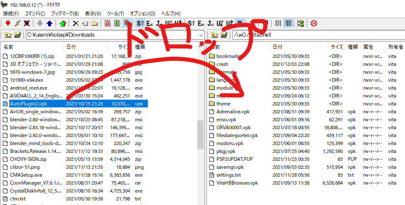Select EUC in the right kanji group
405x205 pixels.
click(201, 23)
